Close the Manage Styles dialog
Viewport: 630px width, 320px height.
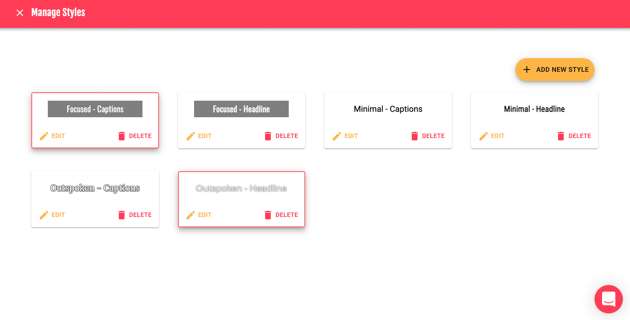(20, 13)
